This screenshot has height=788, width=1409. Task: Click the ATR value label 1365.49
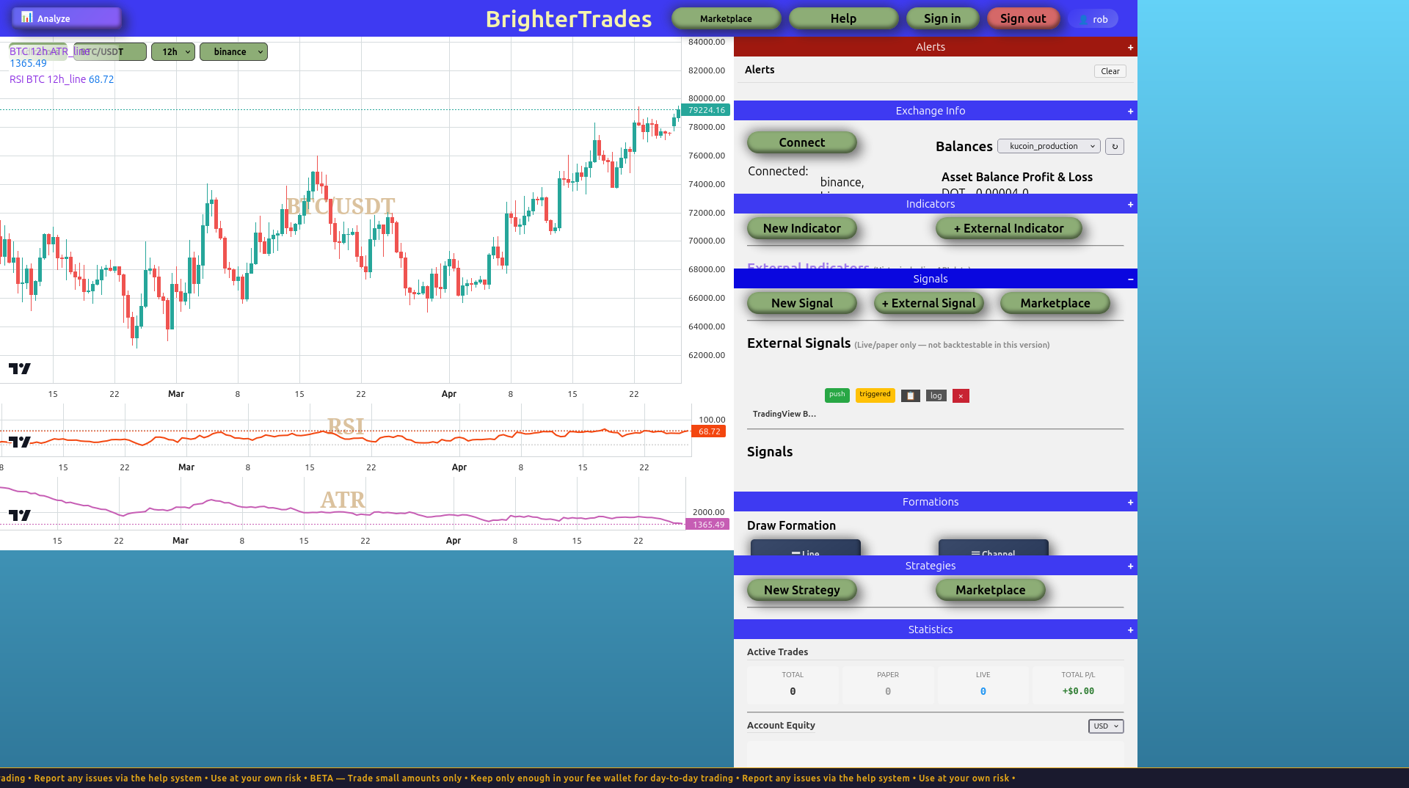(708, 525)
